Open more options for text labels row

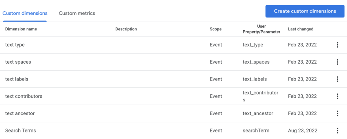tap(337, 79)
